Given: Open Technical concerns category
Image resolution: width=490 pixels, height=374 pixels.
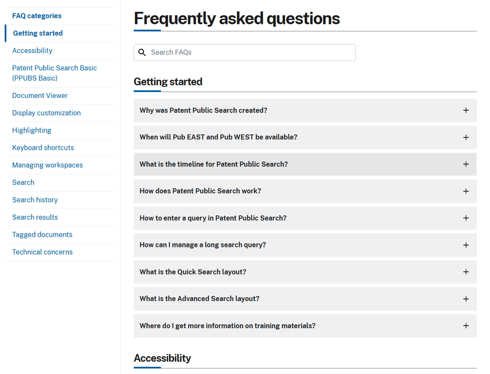Looking at the screenshot, I should [42, 252].
